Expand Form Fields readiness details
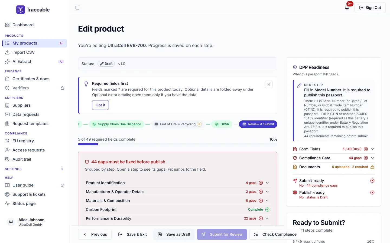390x243 pixels. (x=372, y=149)
